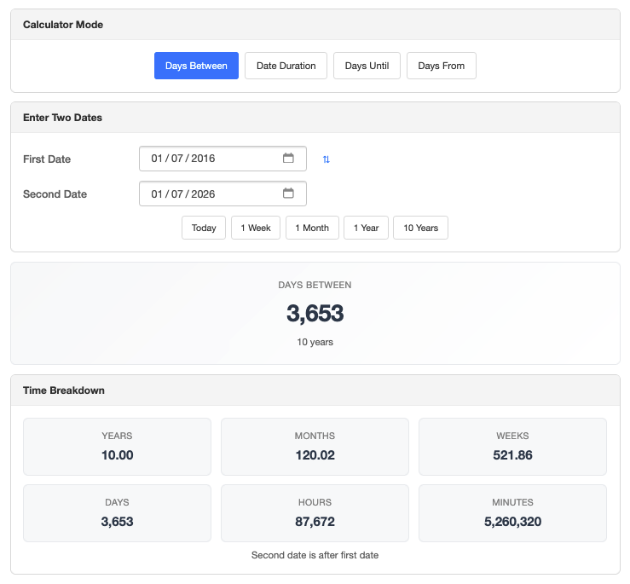
Task: Click the Weeks breakdown card
Action: (512, 446)
